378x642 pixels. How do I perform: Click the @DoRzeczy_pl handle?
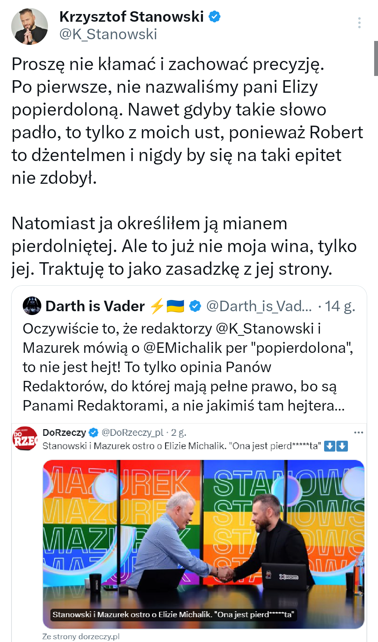132,433
